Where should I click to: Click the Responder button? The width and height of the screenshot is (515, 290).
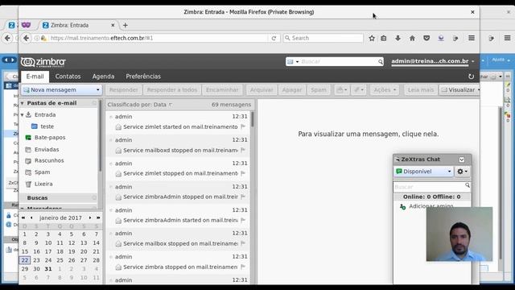123,89
